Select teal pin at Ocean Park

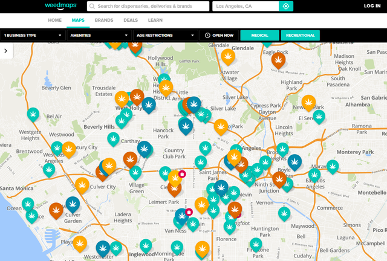(x=28, y=204)
